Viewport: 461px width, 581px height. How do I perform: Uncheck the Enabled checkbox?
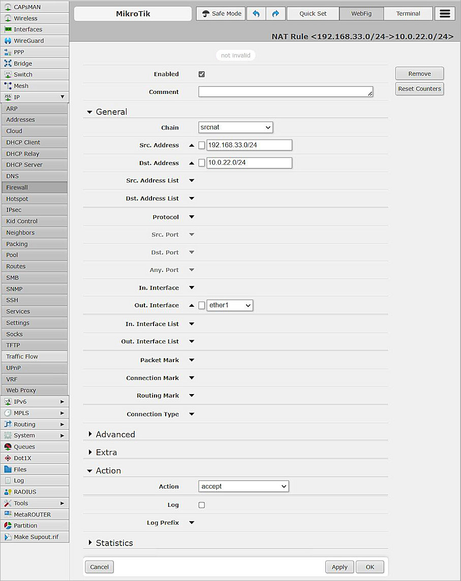(x=201, y=74)
